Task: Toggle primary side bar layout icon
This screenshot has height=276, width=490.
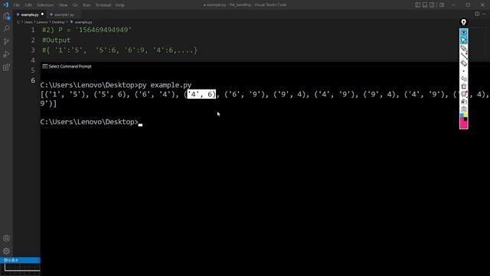Action: pyautogui.click(x=417, y=5)
